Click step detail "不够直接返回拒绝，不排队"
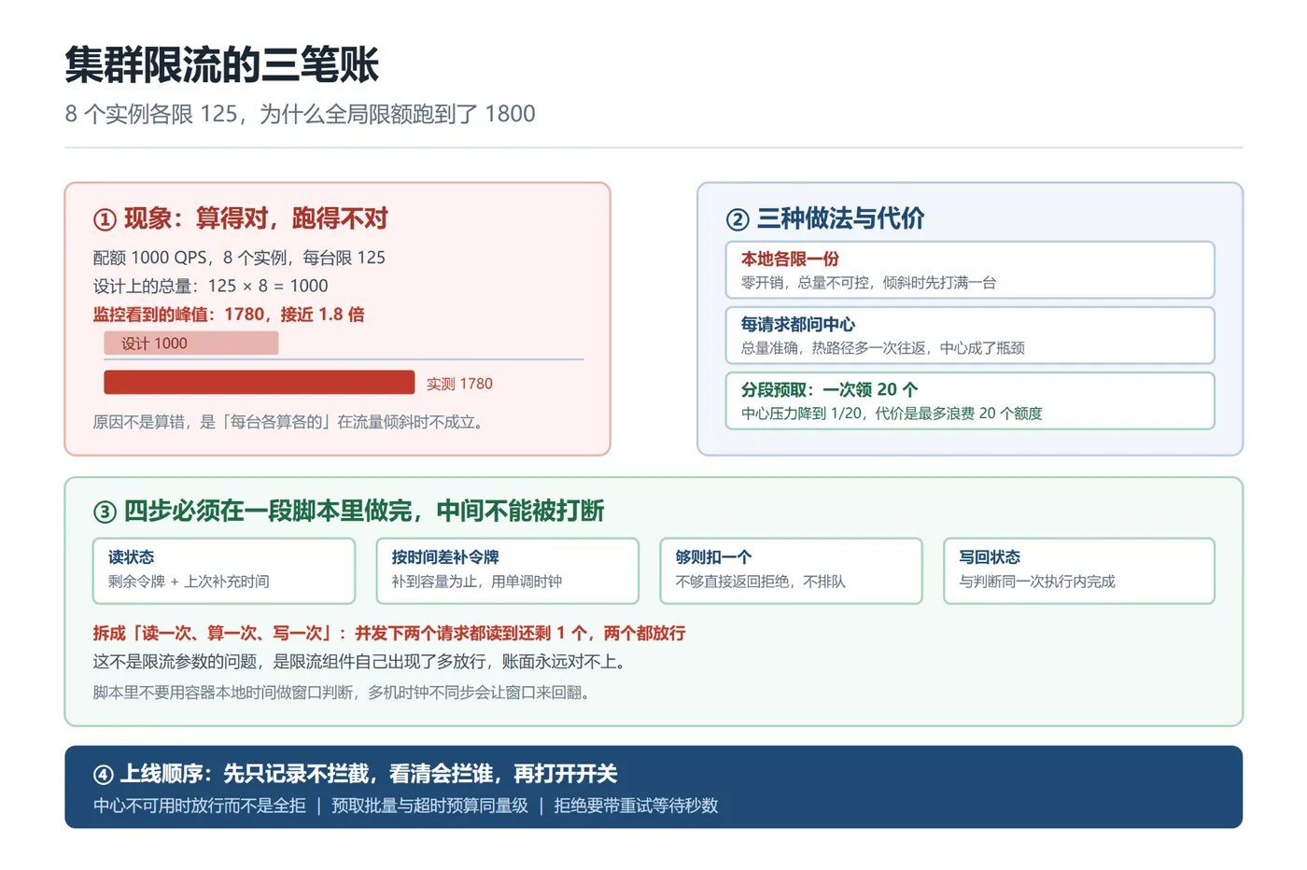This screenshot has height=870, width=1307. pyautogui.click(x=761, y=582)
